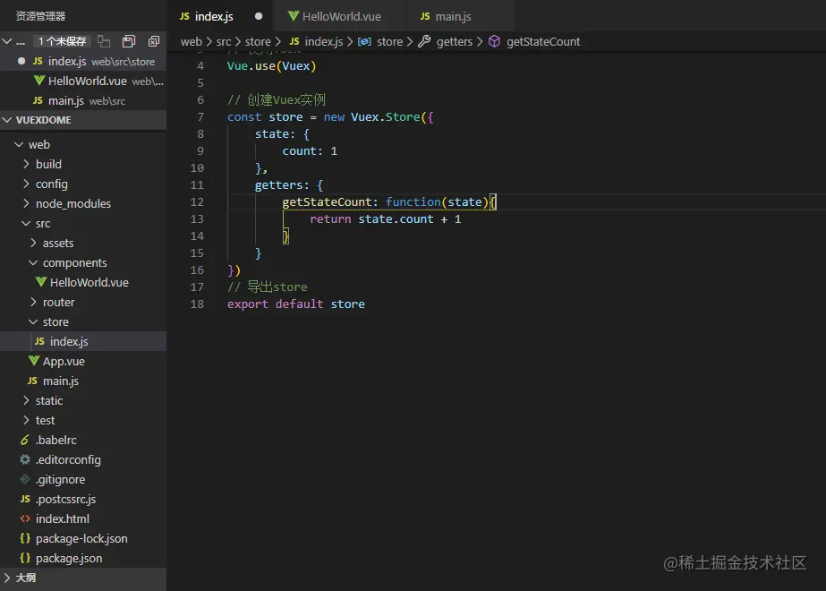Expand the router folder

click(x=33, y=302)
